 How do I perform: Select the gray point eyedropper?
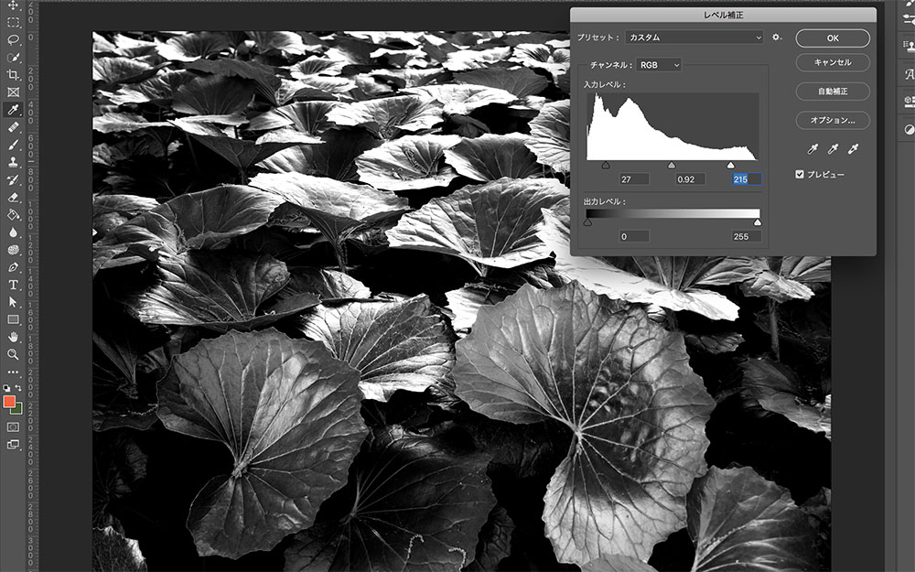click(x=832, y=148)
